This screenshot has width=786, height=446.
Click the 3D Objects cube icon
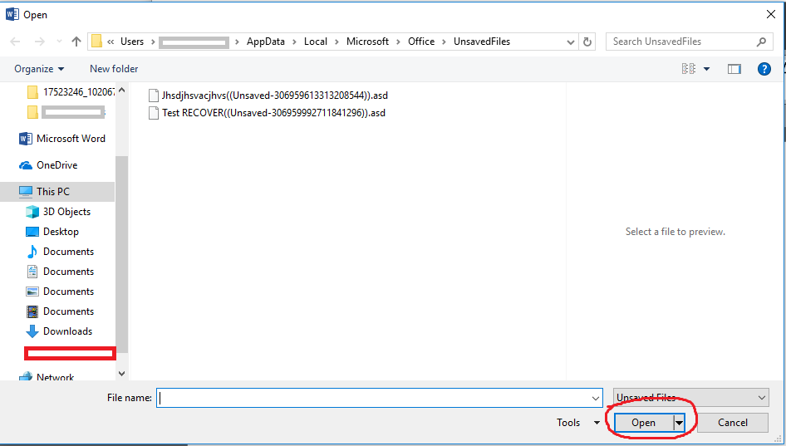32,212
